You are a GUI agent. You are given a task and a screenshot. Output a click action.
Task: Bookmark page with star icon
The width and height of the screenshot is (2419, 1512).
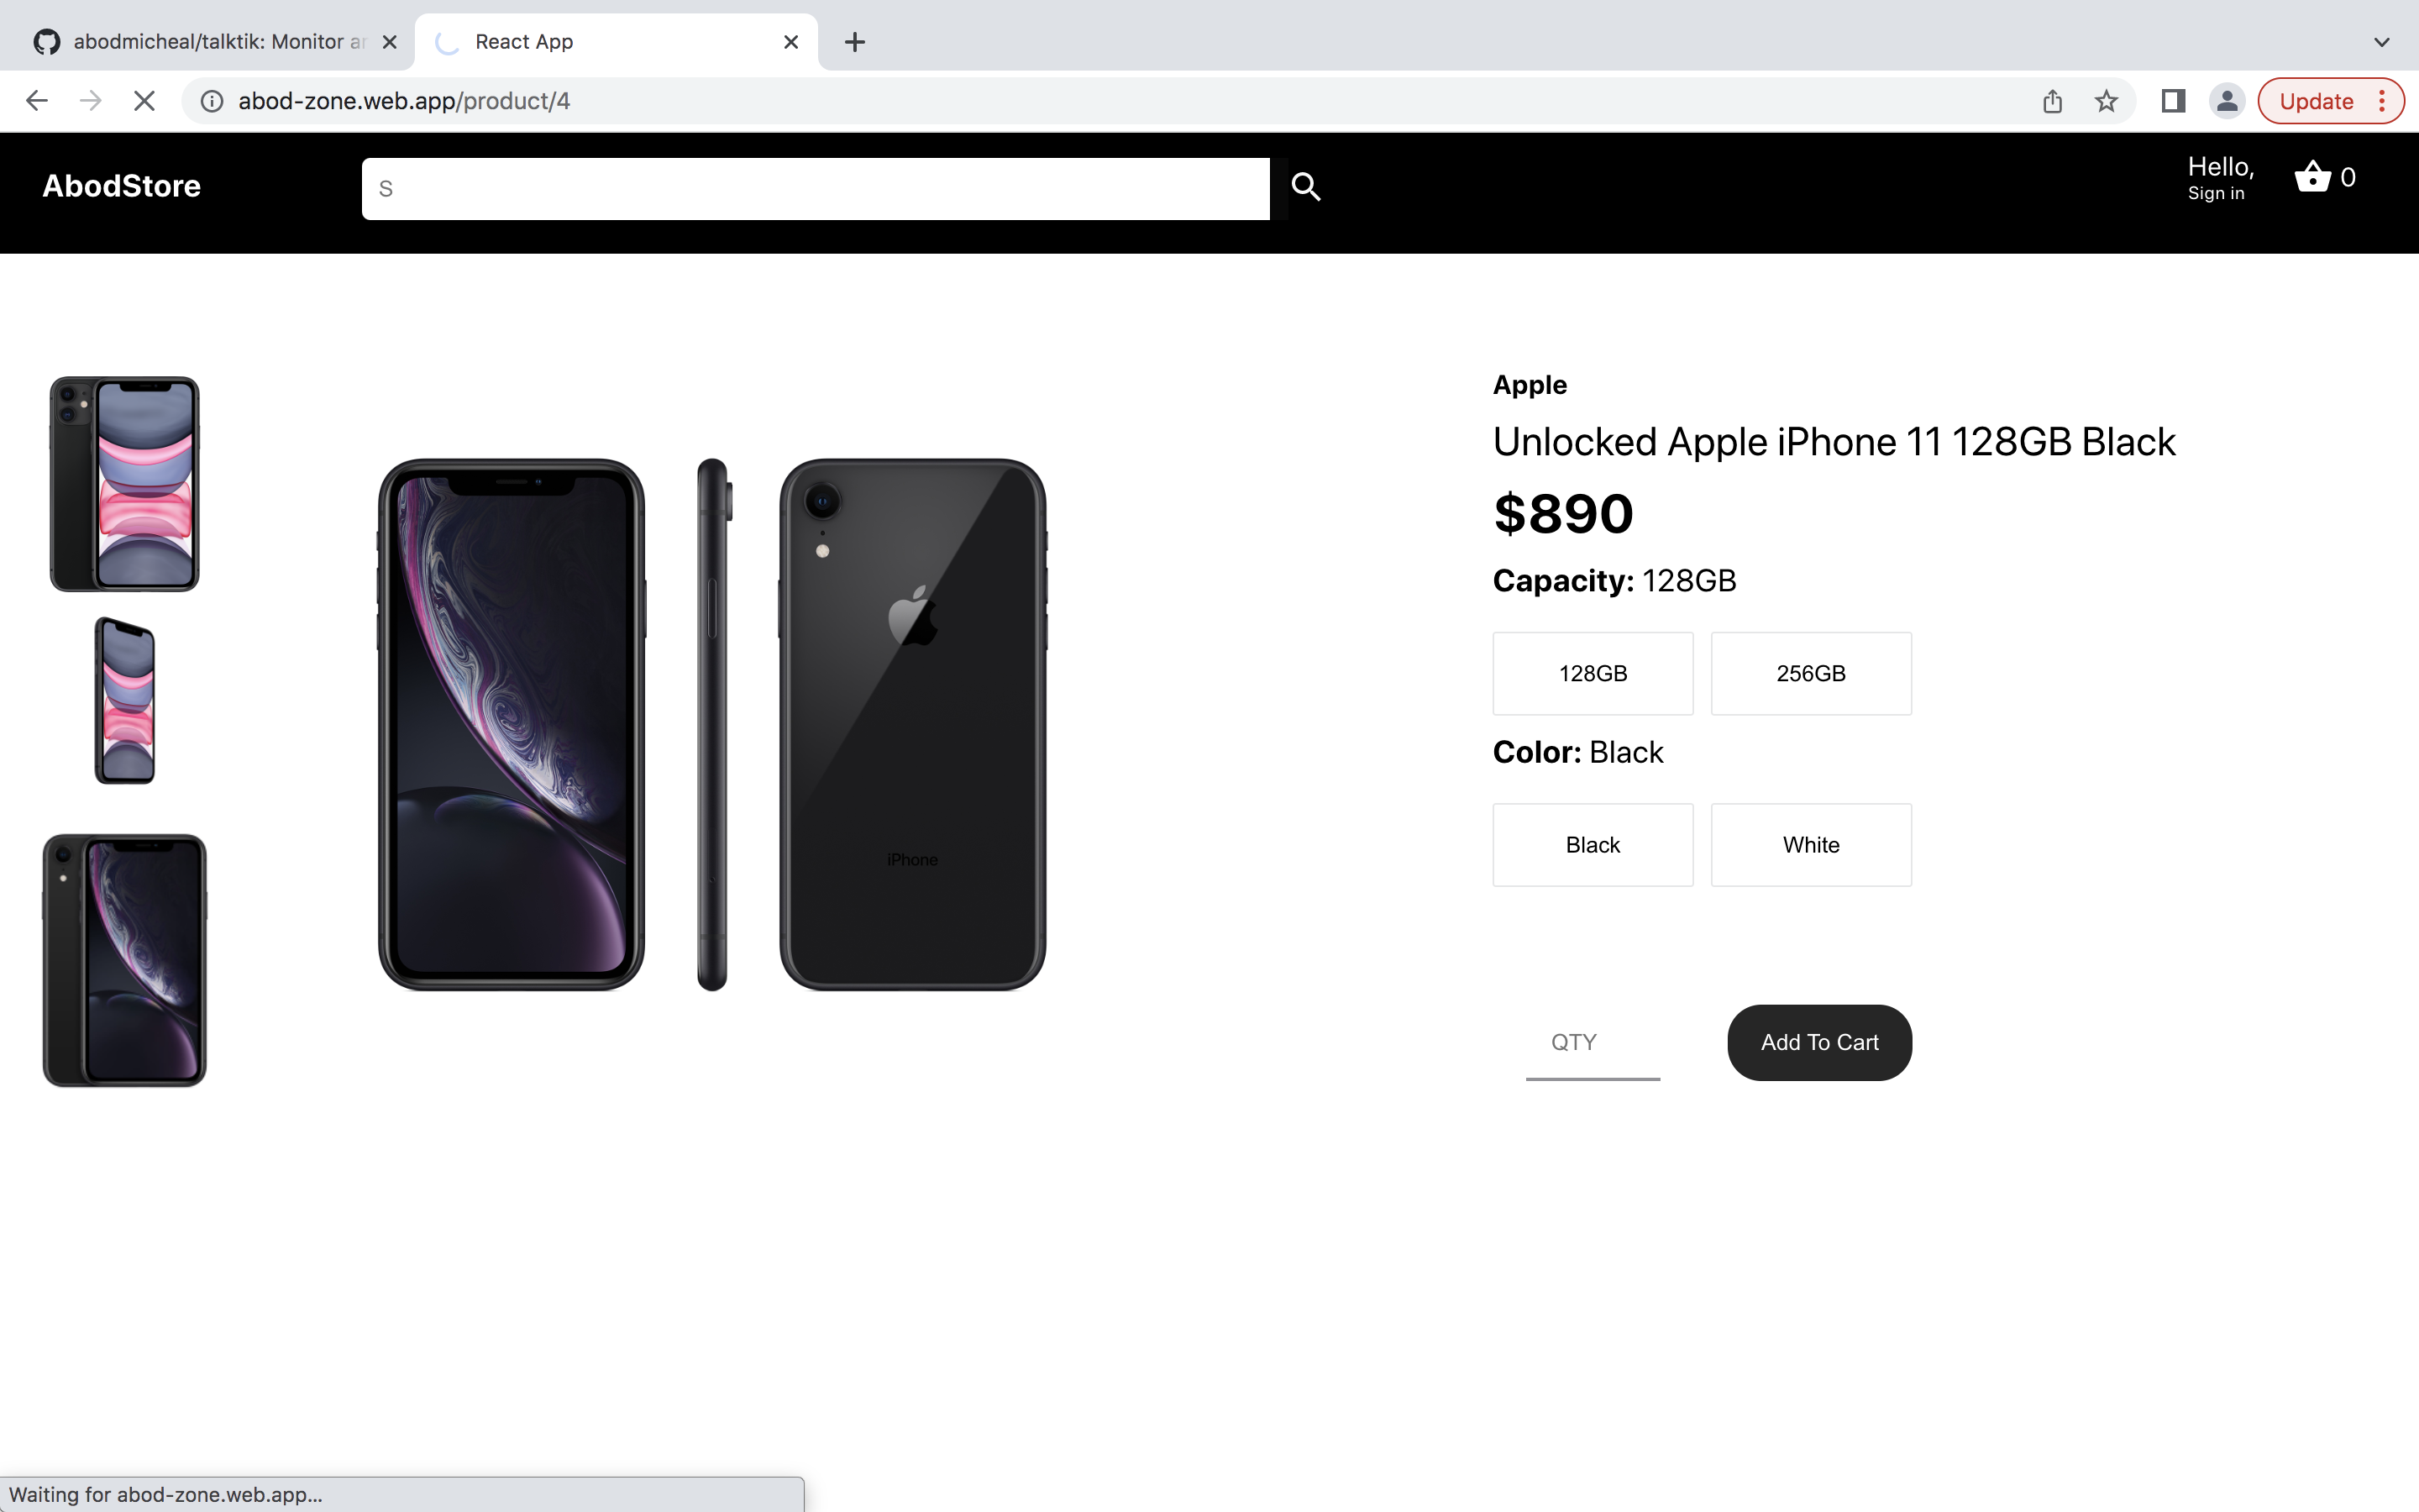pyautogui.click(x=2107, y=101)
